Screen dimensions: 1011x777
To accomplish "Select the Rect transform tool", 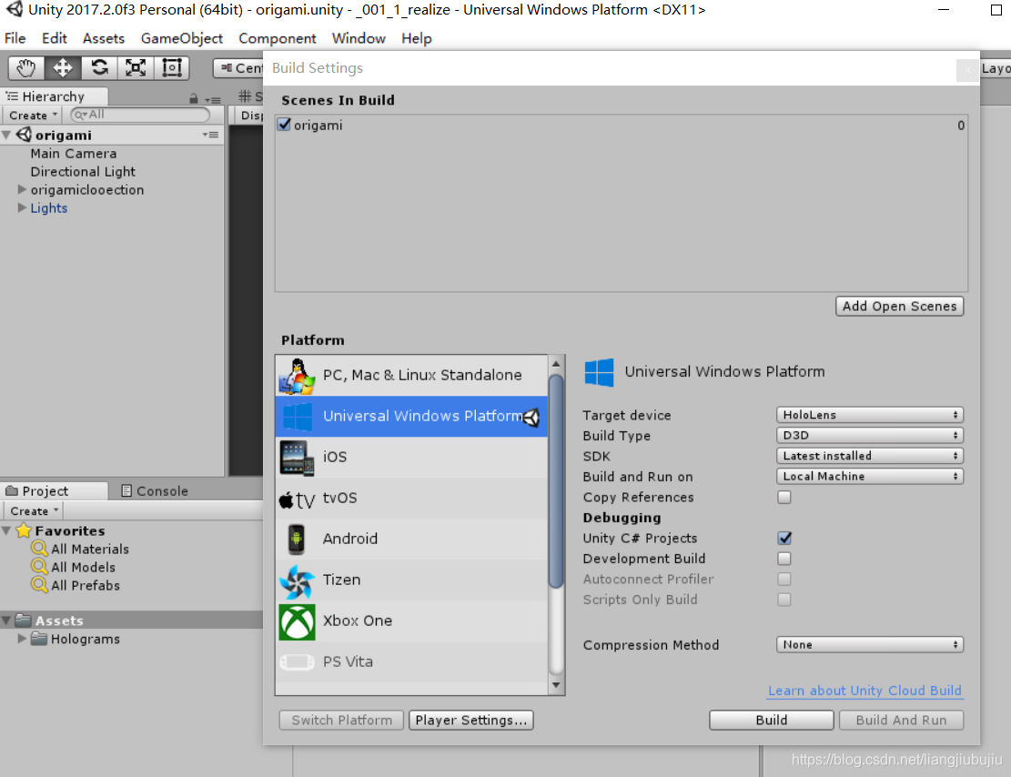I will pyautogui.click(x=172, y=67).
